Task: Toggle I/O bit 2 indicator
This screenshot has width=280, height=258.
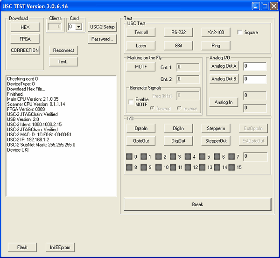Action: 158,156
